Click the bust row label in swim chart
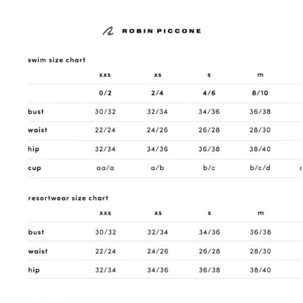 click(x=36, y=111)
